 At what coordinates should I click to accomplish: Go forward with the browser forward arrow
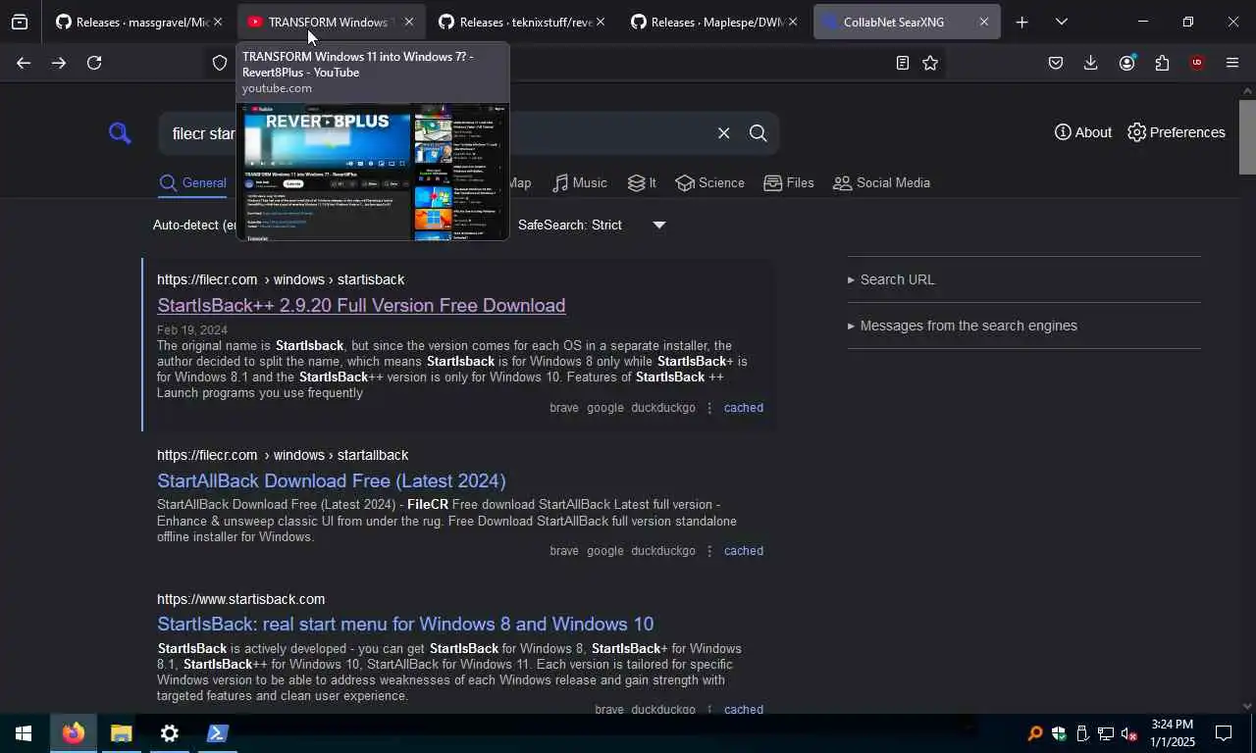[59, 63]
